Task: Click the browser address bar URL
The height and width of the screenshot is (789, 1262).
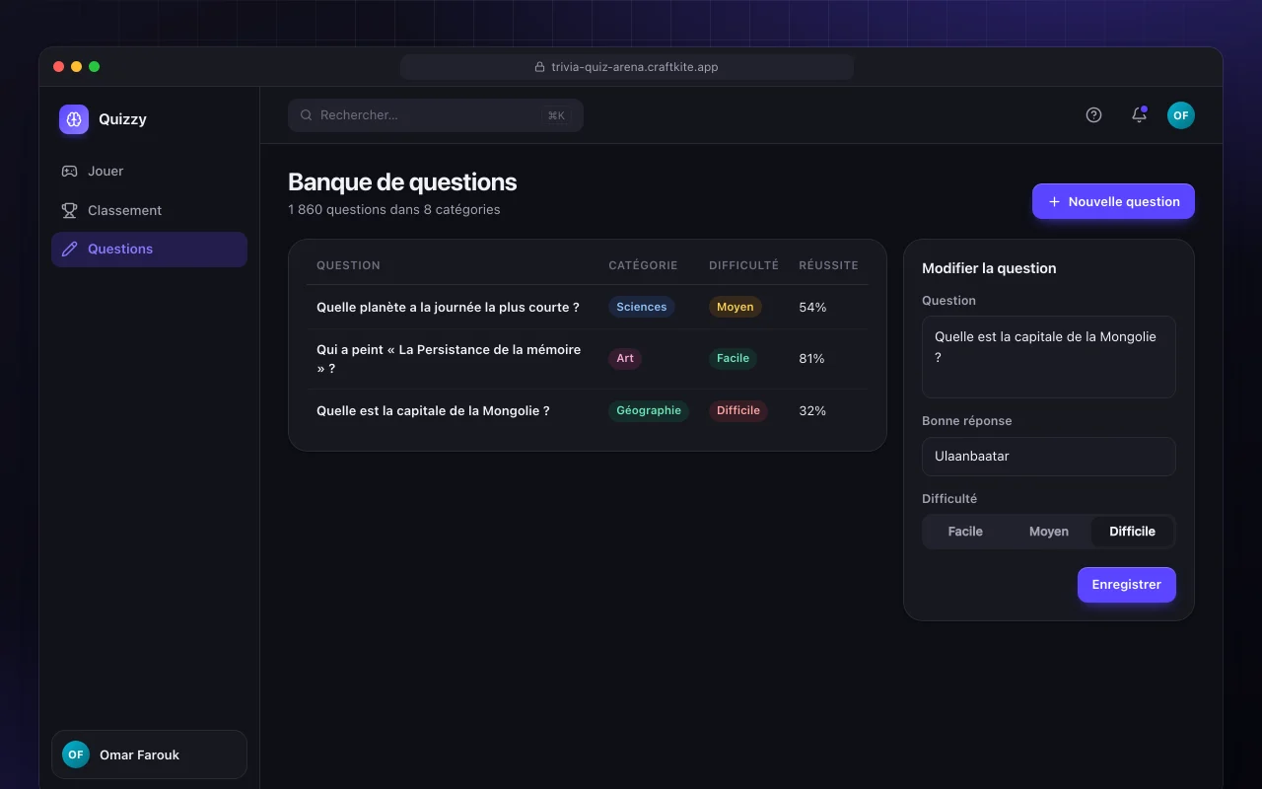Action: (627, 67)
